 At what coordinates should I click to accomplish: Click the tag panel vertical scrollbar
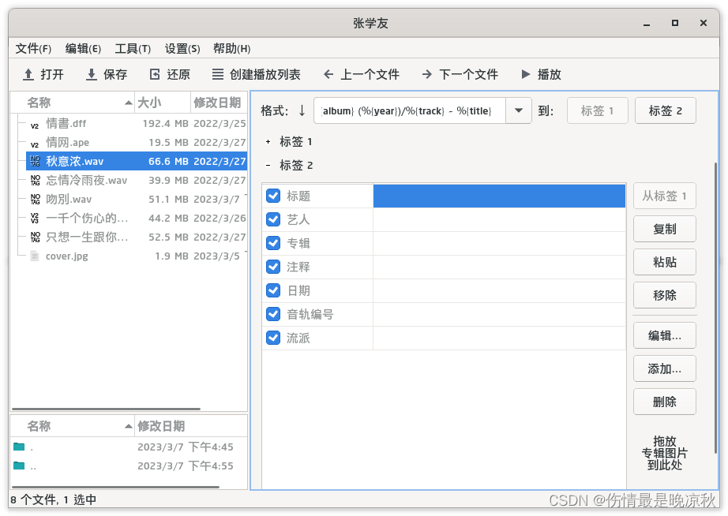point(715,308)
